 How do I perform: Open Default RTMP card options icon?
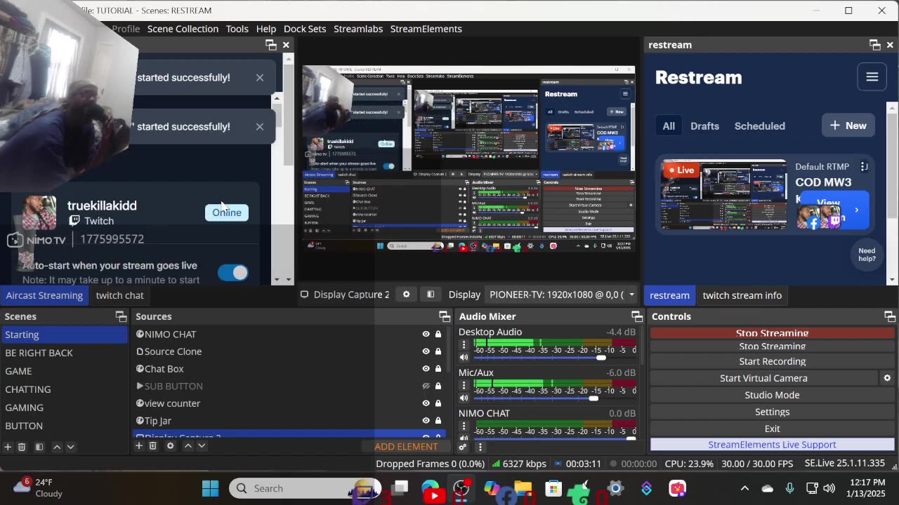pyautogui.click(x=864, y=166)
